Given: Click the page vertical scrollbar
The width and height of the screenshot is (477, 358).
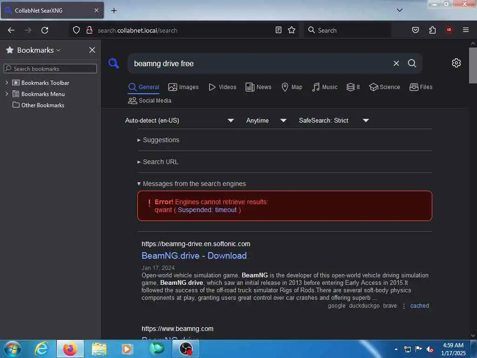Looking at the screenshot, I should click(x=473, y=65).
